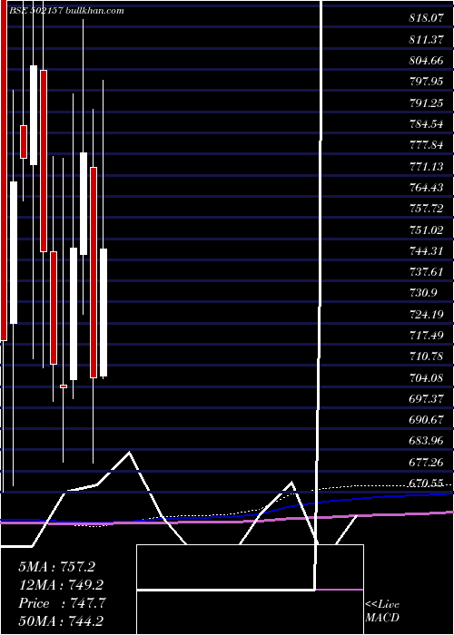Image resolution: width=454 pixels, height=635 pixels.
Task: Click the '12MA : 749.2' readout
Action: tap(61, 585)
